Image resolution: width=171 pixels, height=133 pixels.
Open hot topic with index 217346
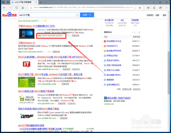coord(112,56)
